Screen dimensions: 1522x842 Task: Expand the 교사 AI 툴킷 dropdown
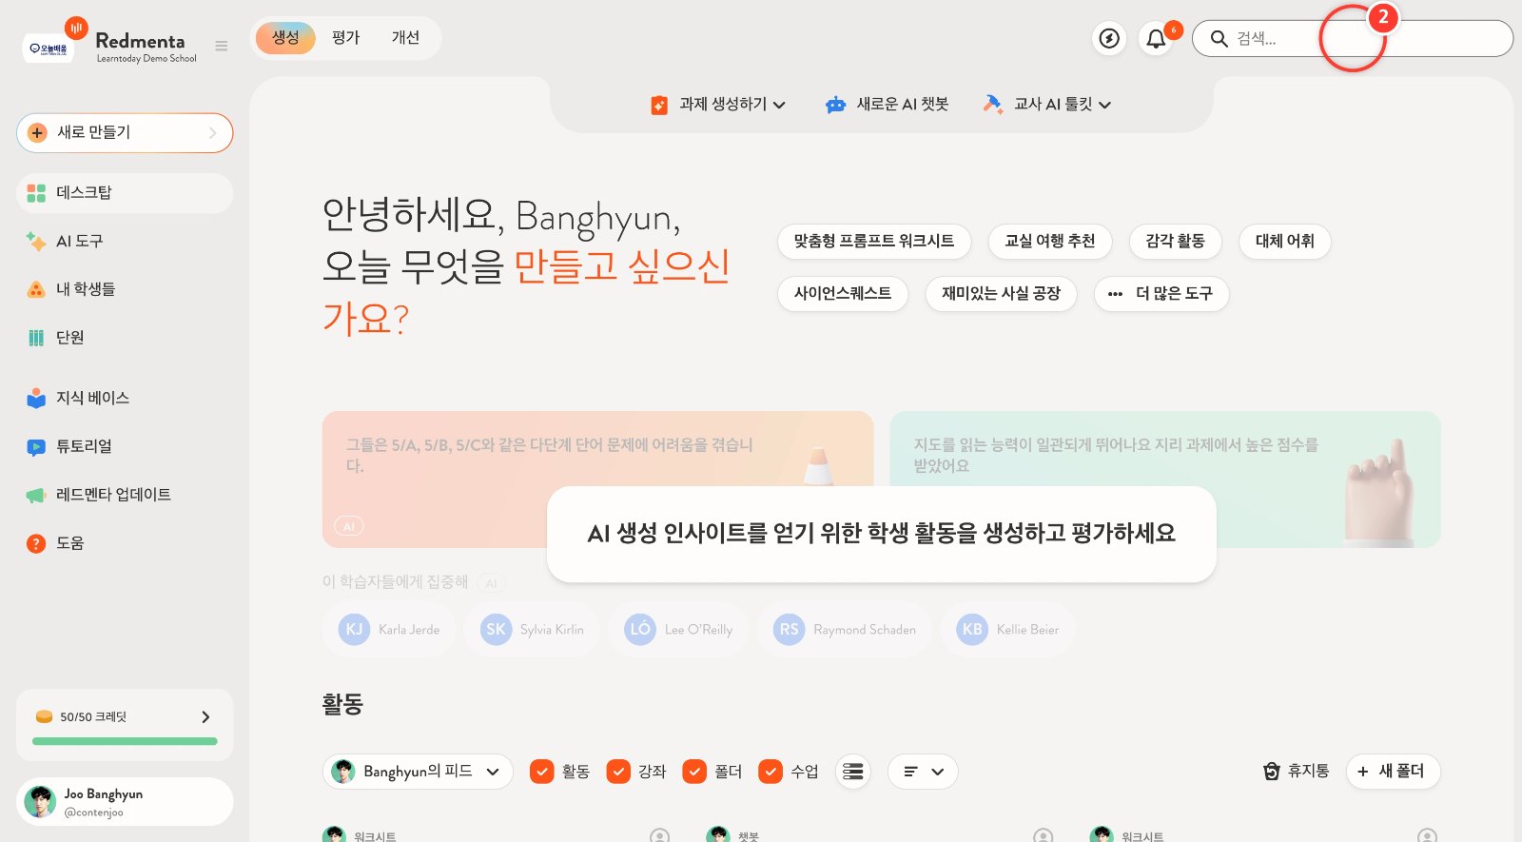pos(1047,105)
